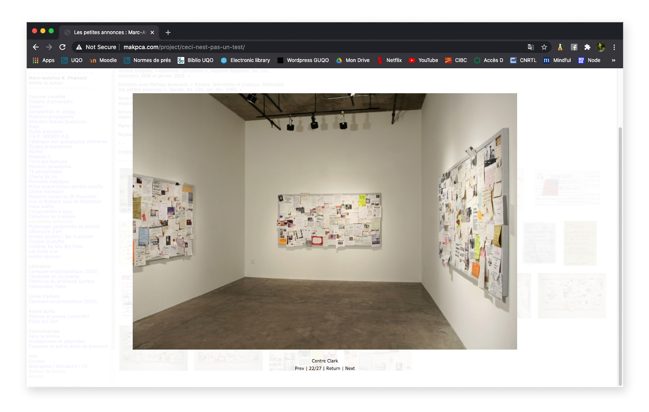Open the YouTube bookmark
This screenshot has height=412, width=649.
coord(424,60)
